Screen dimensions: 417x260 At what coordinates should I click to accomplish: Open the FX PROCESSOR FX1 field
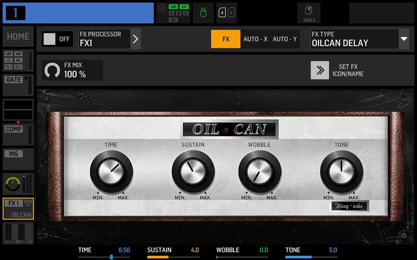point(104,39)
